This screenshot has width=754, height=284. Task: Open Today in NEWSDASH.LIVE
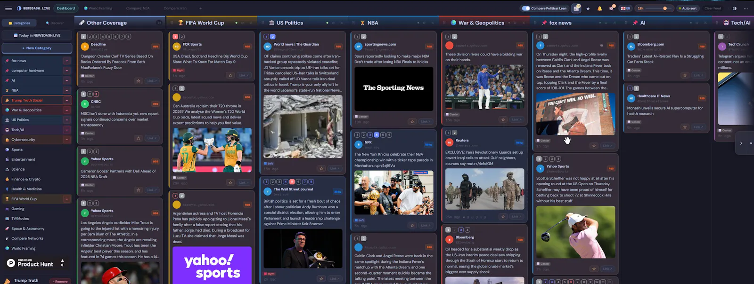pyautogui.click(x=37, y=35)
